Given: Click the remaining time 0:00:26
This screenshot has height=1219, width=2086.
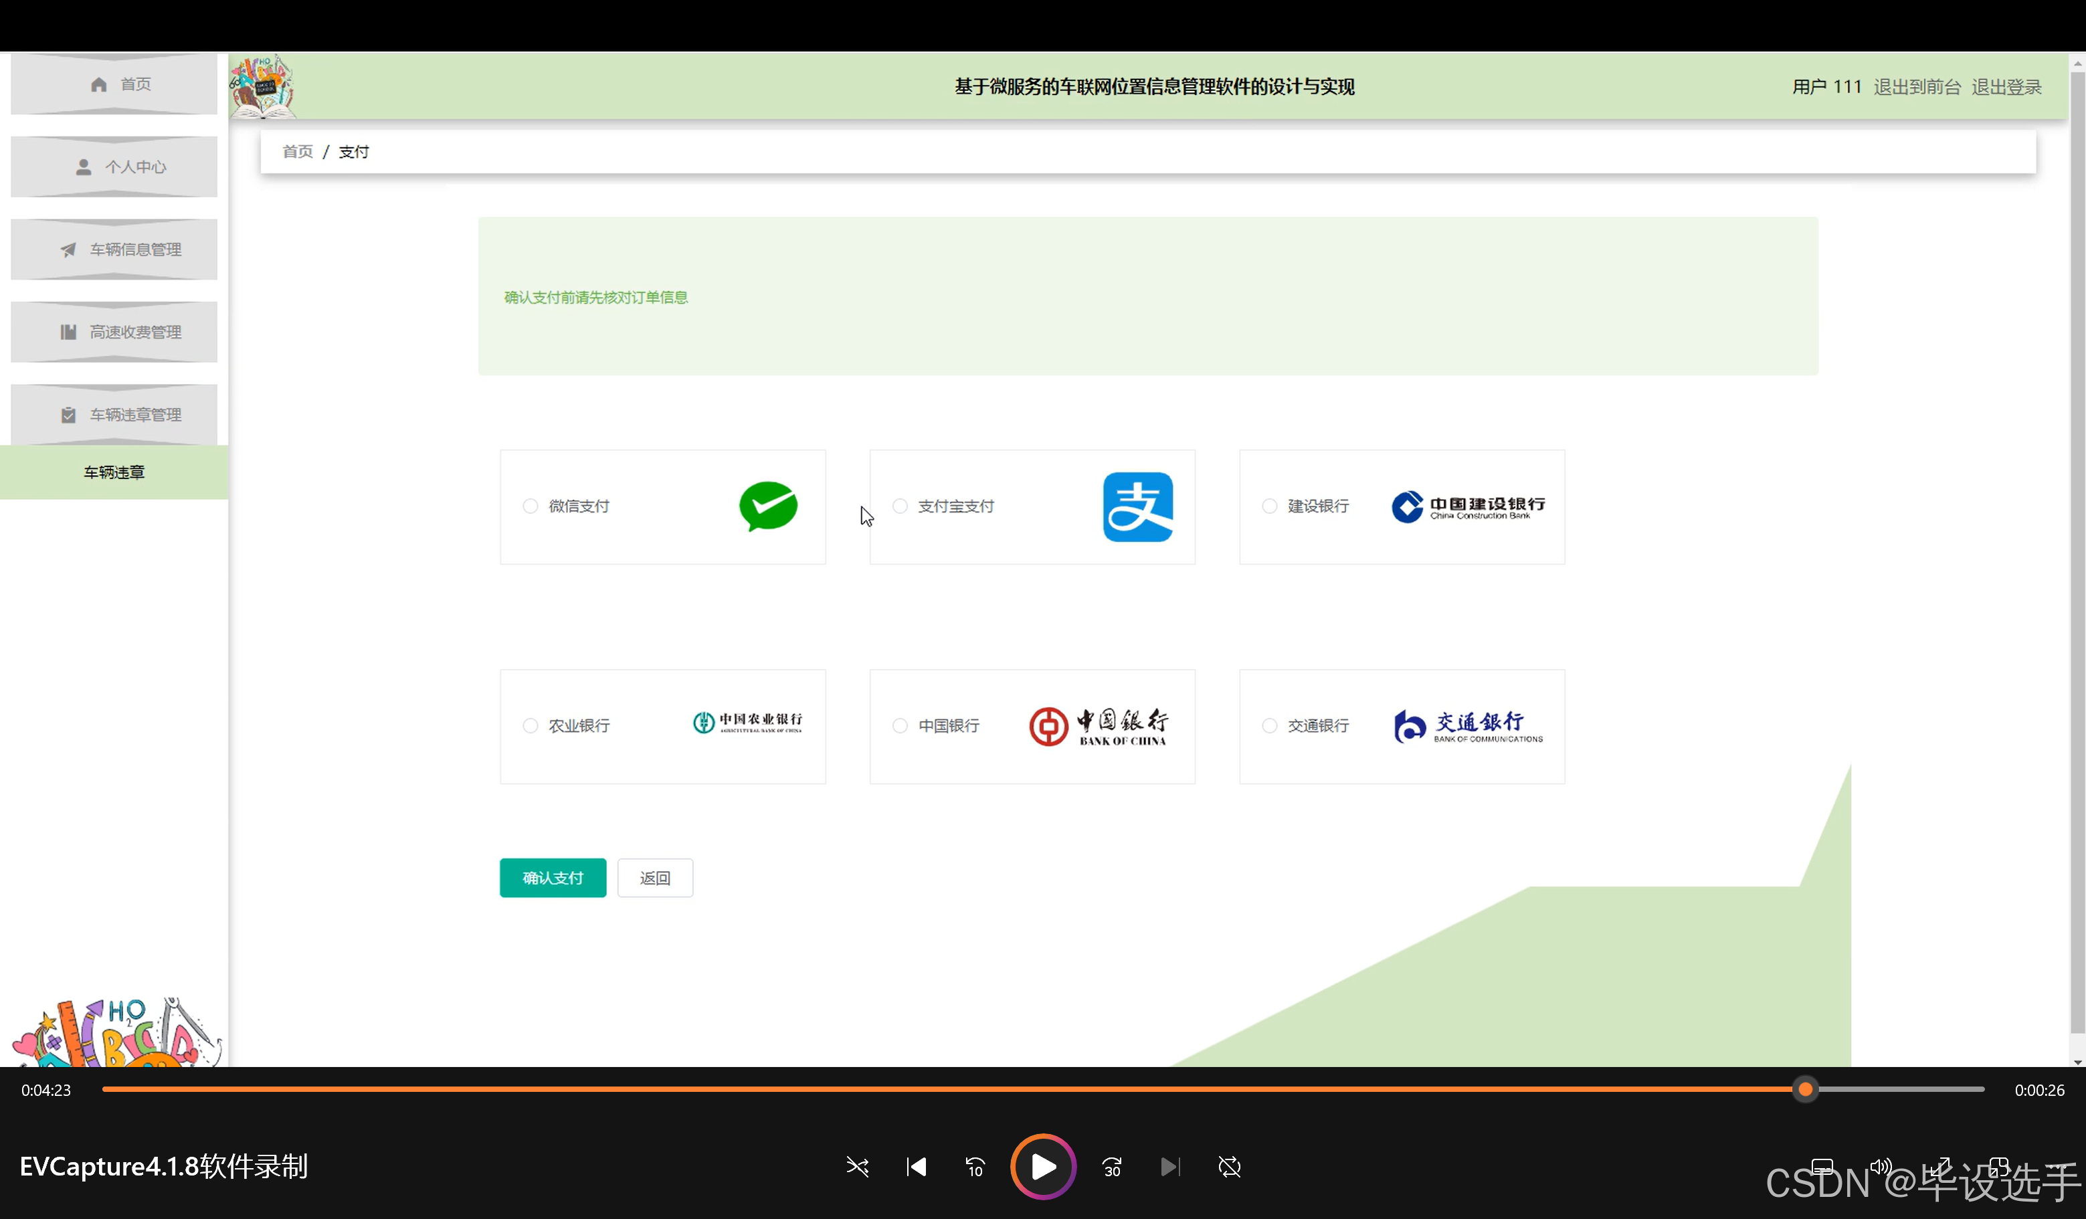Looking at the screenshot, I should pyautogui.click(x=2040, y=1090).
